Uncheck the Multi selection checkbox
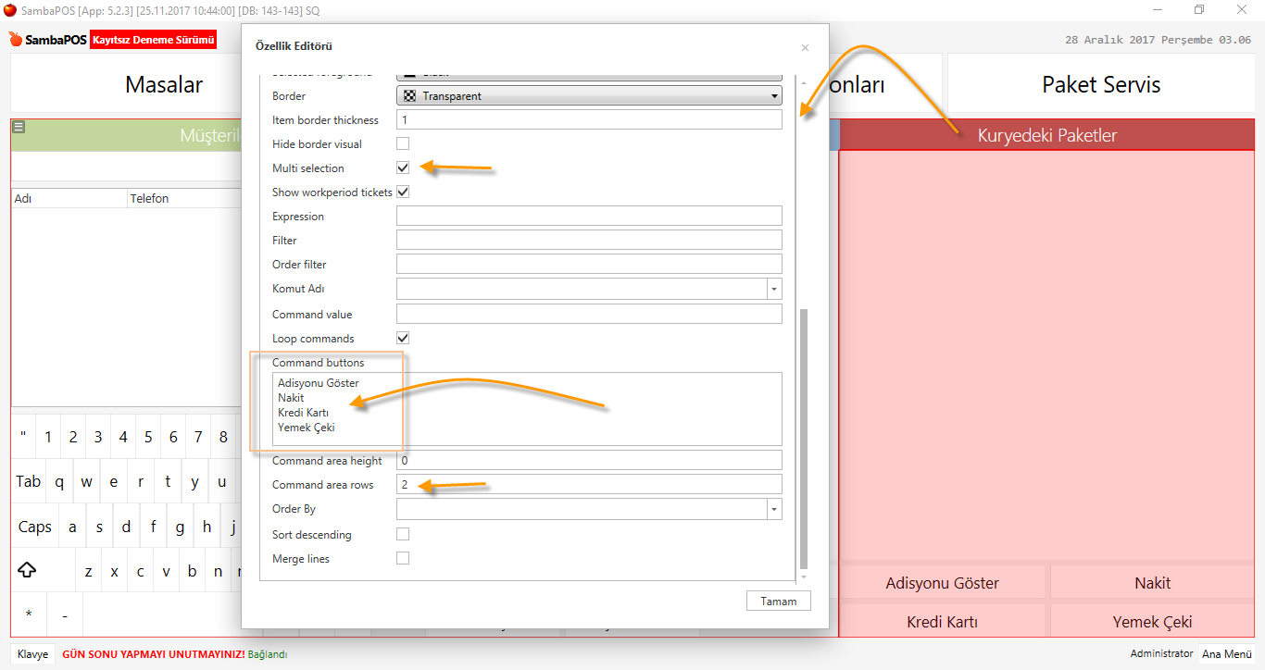Viewport: 1265px width, 670px height. tap(403, 168)
